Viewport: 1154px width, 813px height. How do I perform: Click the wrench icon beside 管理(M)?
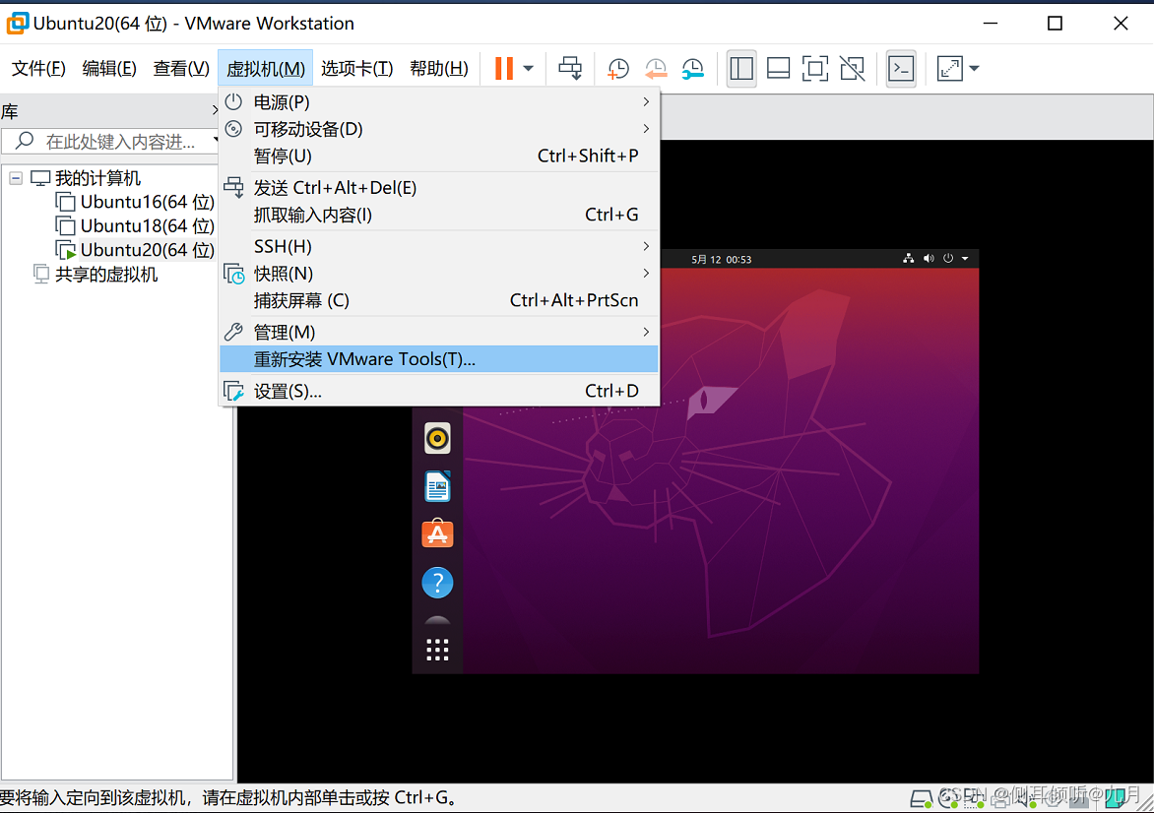click(x=233, y=332)
